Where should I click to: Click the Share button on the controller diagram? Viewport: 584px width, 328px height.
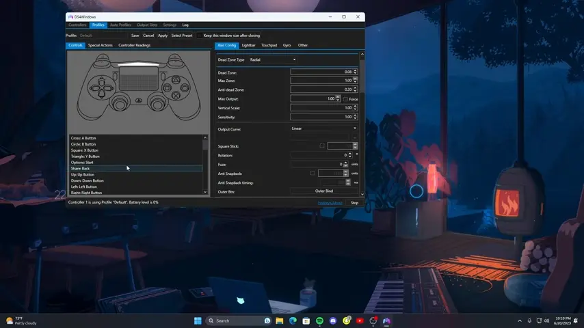[x=115, y=77]
